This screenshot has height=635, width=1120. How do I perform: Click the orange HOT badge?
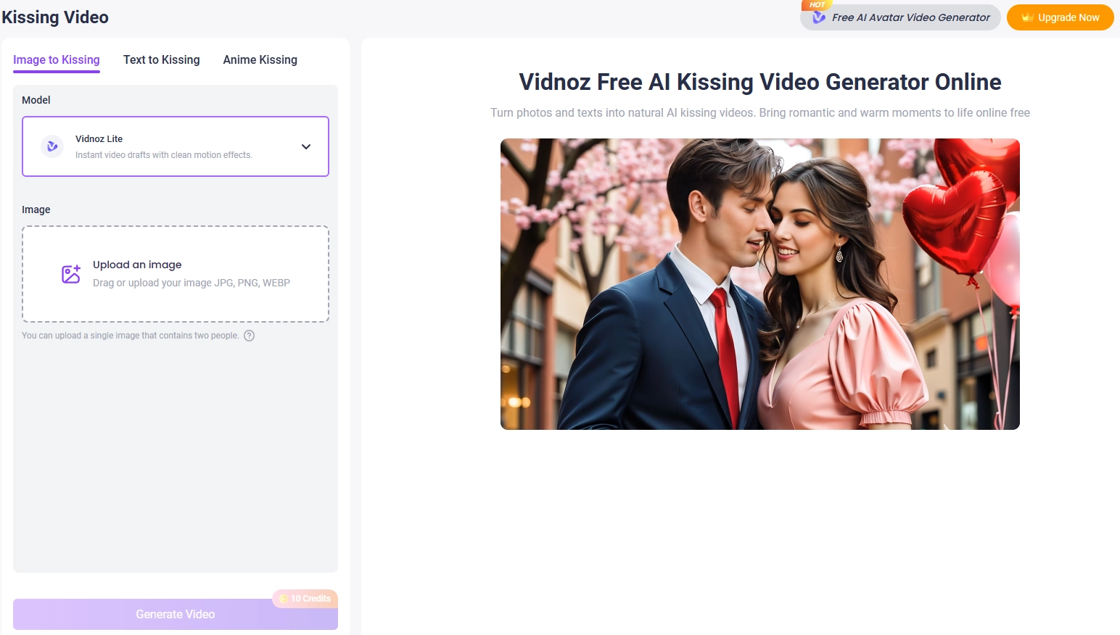click(817, 5)
